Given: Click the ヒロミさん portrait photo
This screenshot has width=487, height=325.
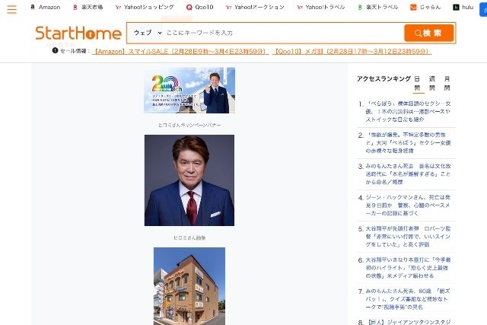Looking at the screenshot, I should (189, 180).
